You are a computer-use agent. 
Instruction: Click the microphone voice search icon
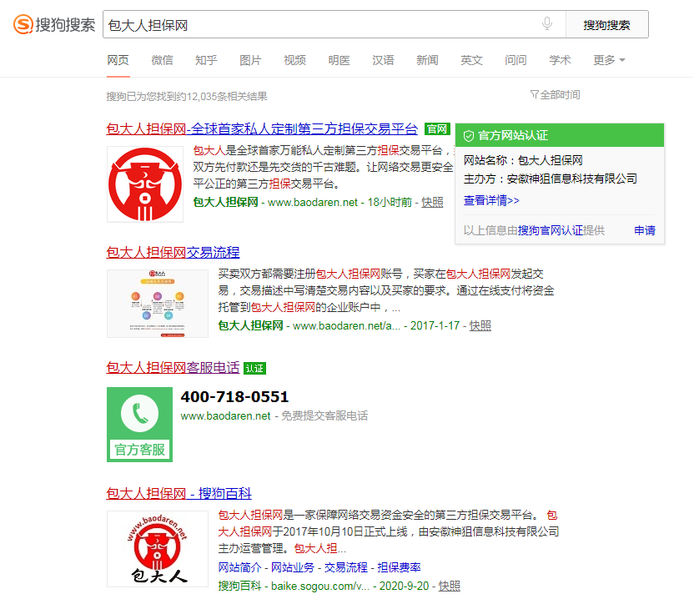(547, 24)
